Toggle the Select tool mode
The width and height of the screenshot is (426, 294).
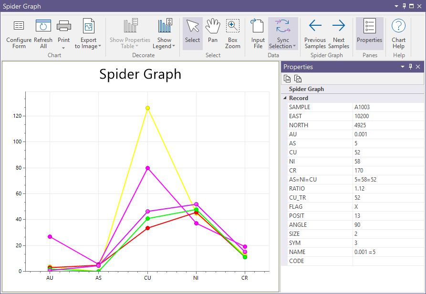coord(192,34)
